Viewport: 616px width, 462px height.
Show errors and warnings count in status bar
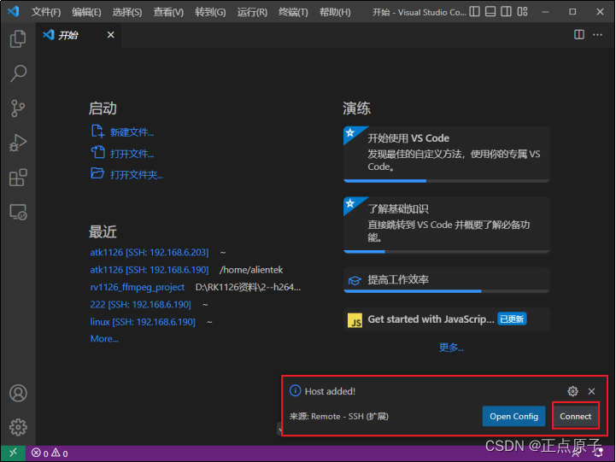click(50, 453)
